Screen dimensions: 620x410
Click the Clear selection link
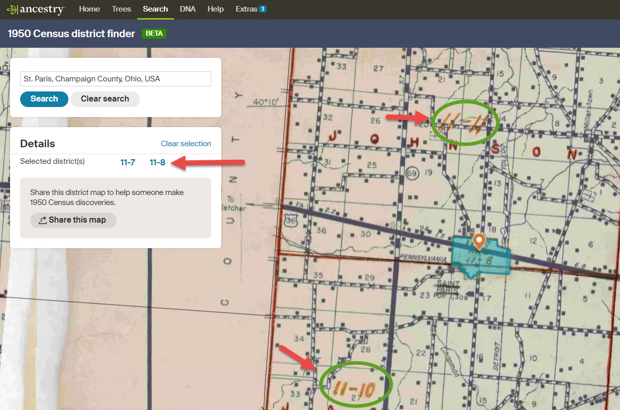tap(186, 143)
